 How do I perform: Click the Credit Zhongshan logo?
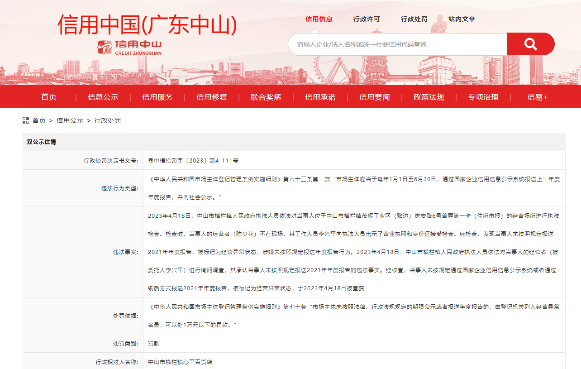(x=130, y=48)
